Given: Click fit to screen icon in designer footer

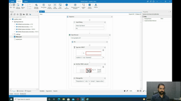Looking at the screenshot, I should coord(138,91).
